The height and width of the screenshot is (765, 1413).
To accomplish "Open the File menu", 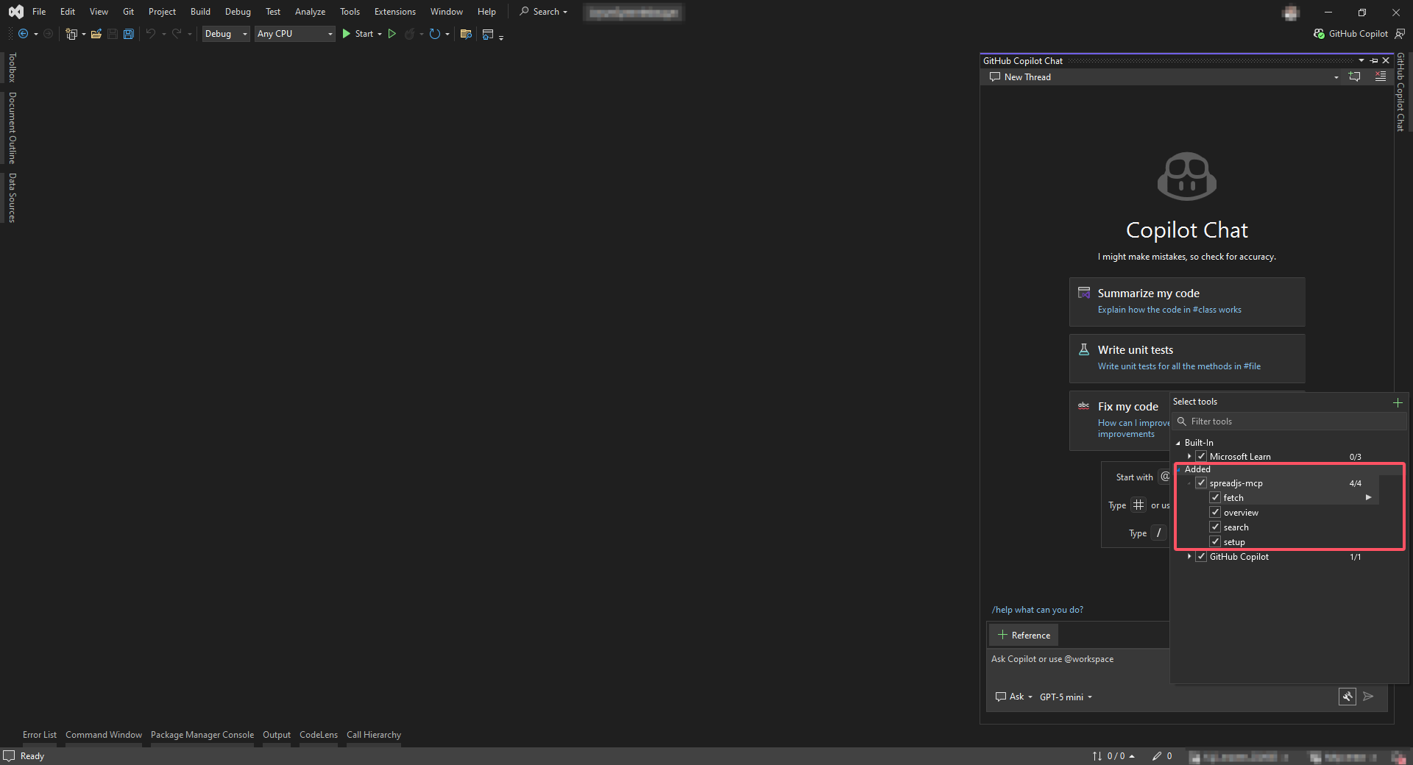I will [39, 12].
